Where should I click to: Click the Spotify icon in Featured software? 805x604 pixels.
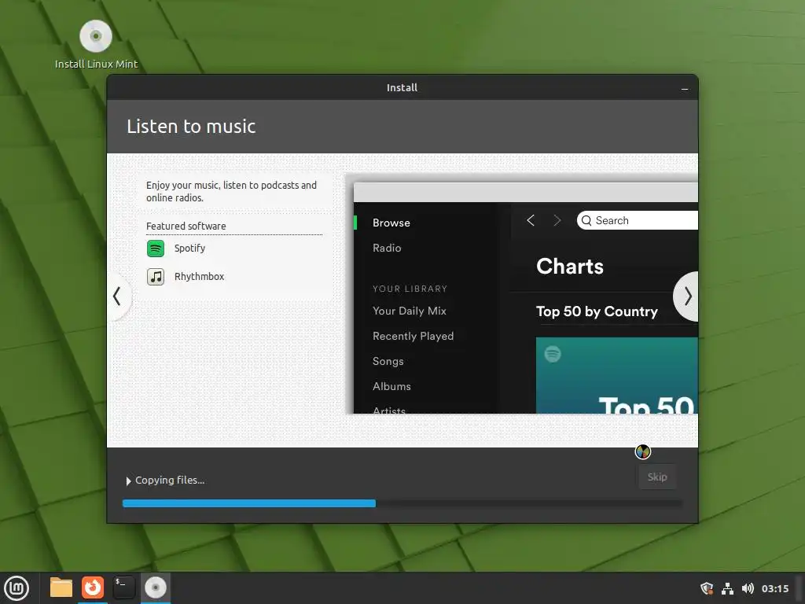pos(156,249)
